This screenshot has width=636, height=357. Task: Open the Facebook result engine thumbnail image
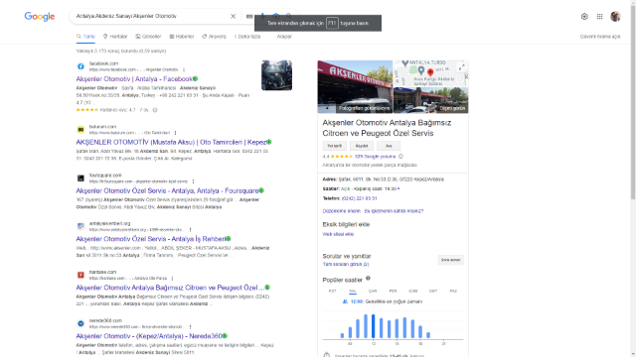coord(276,75)
